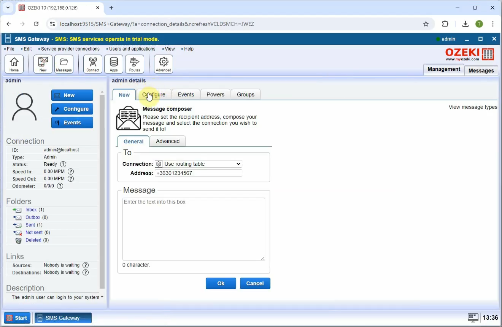Click the OZEKI logo in the header
502x327 pixels.
[469, 54]
